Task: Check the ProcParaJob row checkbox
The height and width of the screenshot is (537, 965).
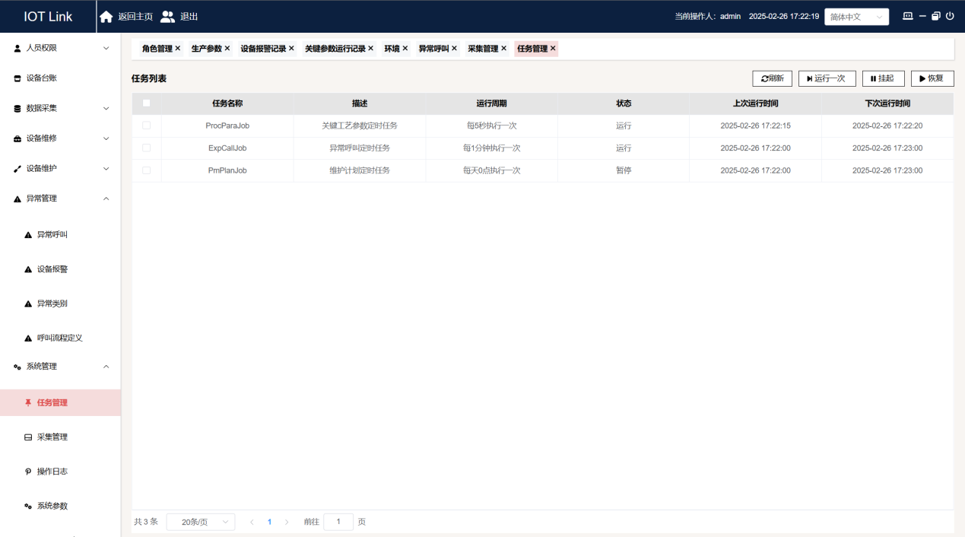Action: pyautogui.click(x=146, y=126)
